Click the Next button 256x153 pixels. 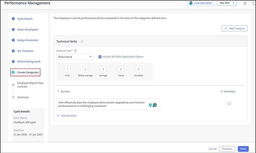coord(243,149)
